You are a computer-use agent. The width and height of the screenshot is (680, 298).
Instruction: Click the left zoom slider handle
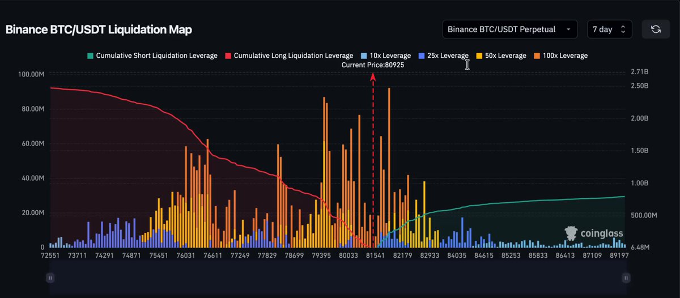click(50, 278)
